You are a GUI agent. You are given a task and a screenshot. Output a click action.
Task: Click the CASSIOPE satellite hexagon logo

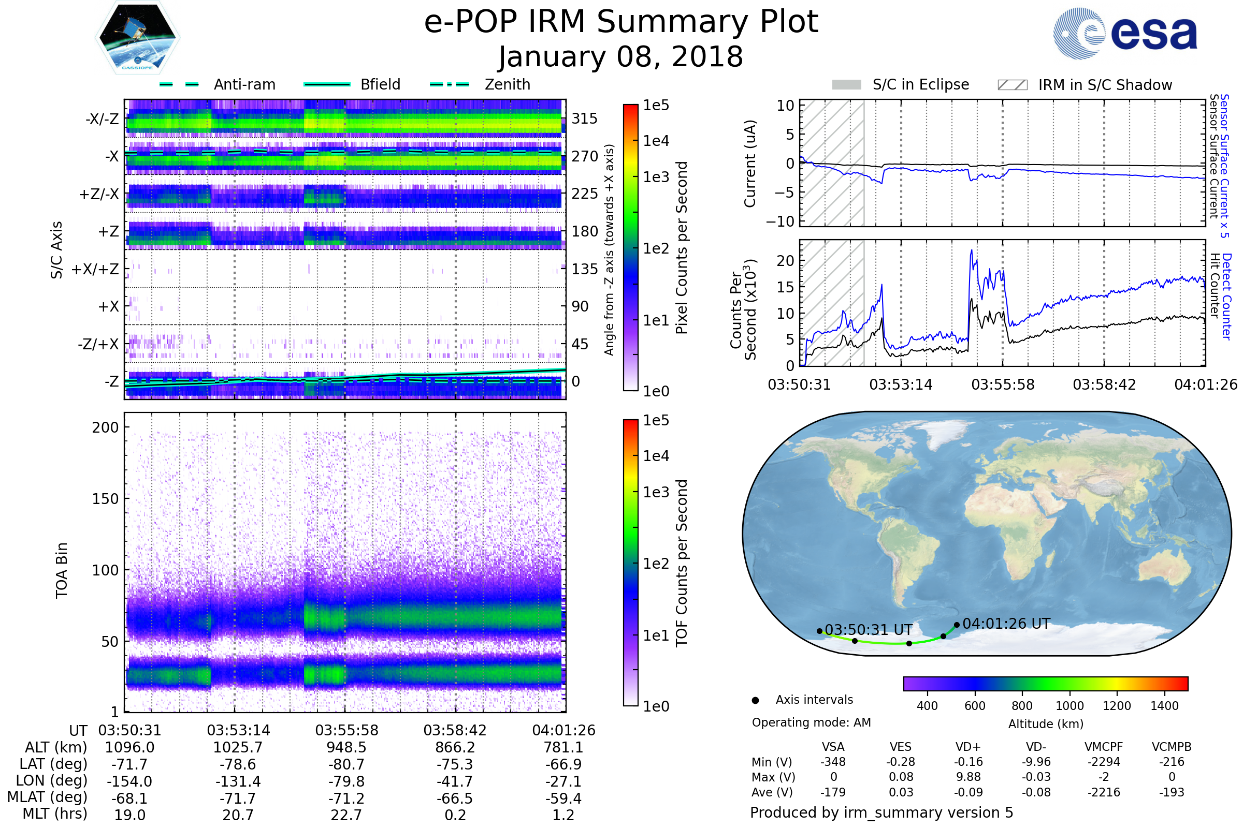(137, 38)
